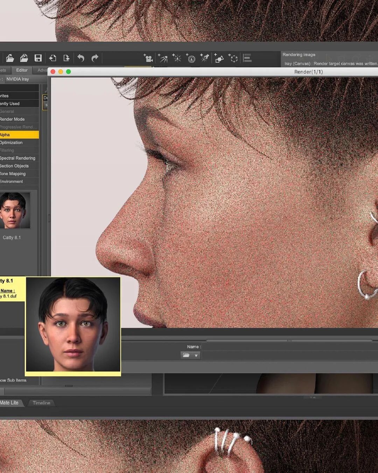Image resolution: width=378 pixels, height=473 pixels.
Task: Click the Export icon in the toolbar
Action: pos(66,58)
